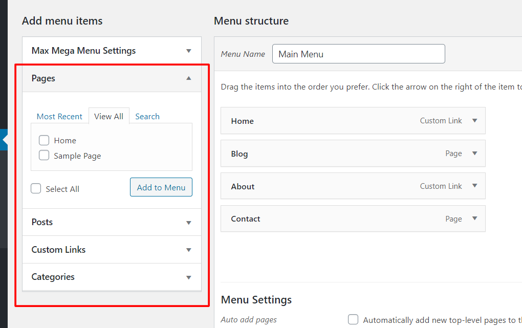
Task: Tick the Select All checkbox
Action: click(36, 188)
